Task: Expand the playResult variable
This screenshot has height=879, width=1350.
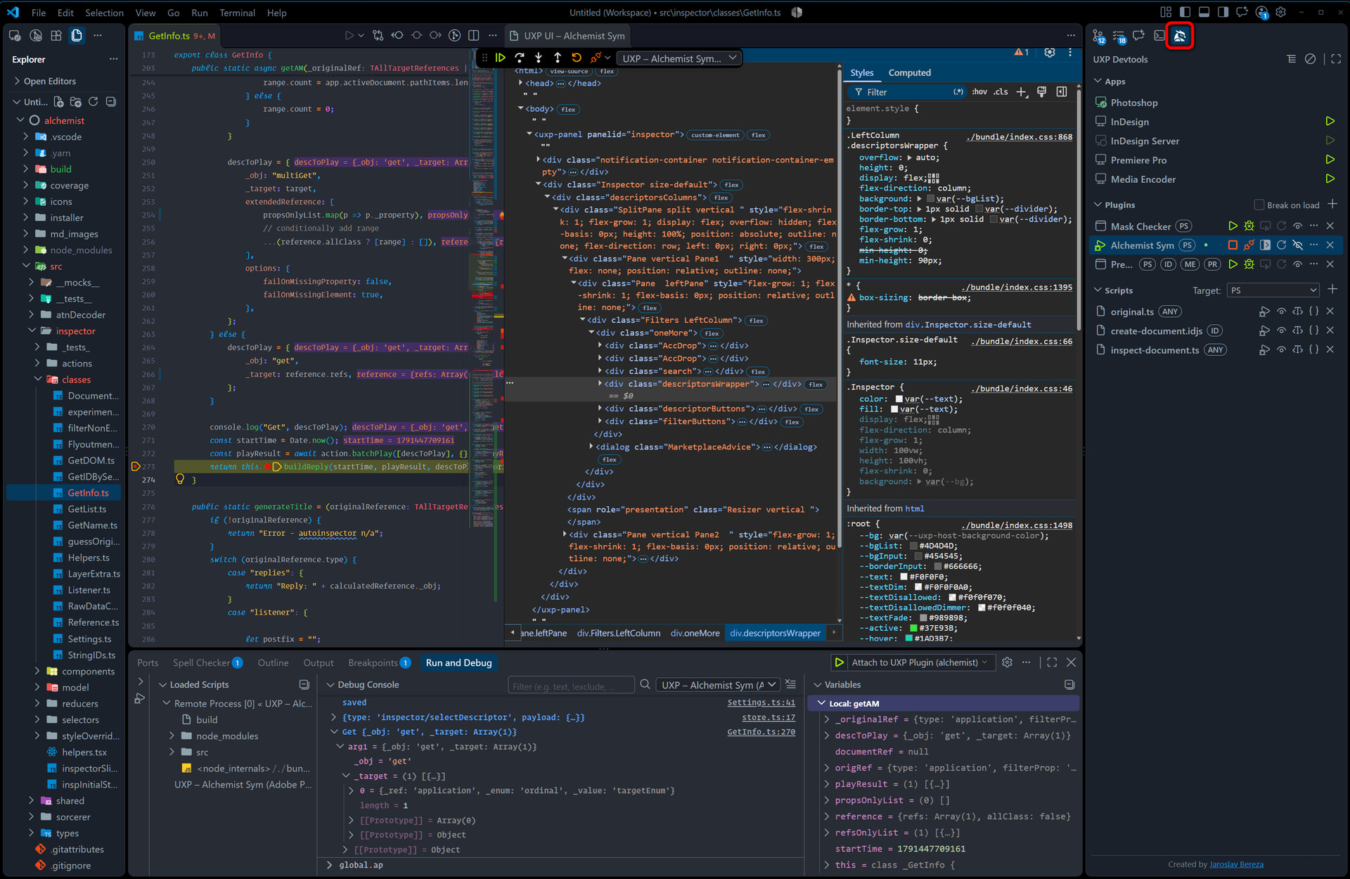Action: 827,784
